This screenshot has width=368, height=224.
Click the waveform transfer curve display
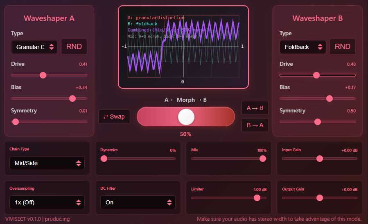pyautogui.click(x=183, y=47)
